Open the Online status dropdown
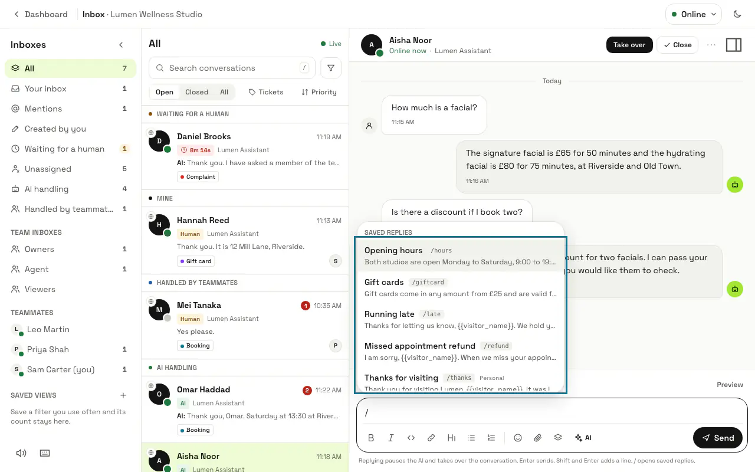This screenshot has width=755, height=472. 694,14
